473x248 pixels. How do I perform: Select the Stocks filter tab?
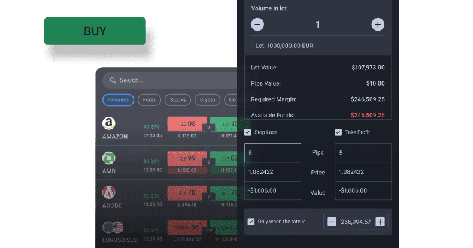click(x=178, y=100)
